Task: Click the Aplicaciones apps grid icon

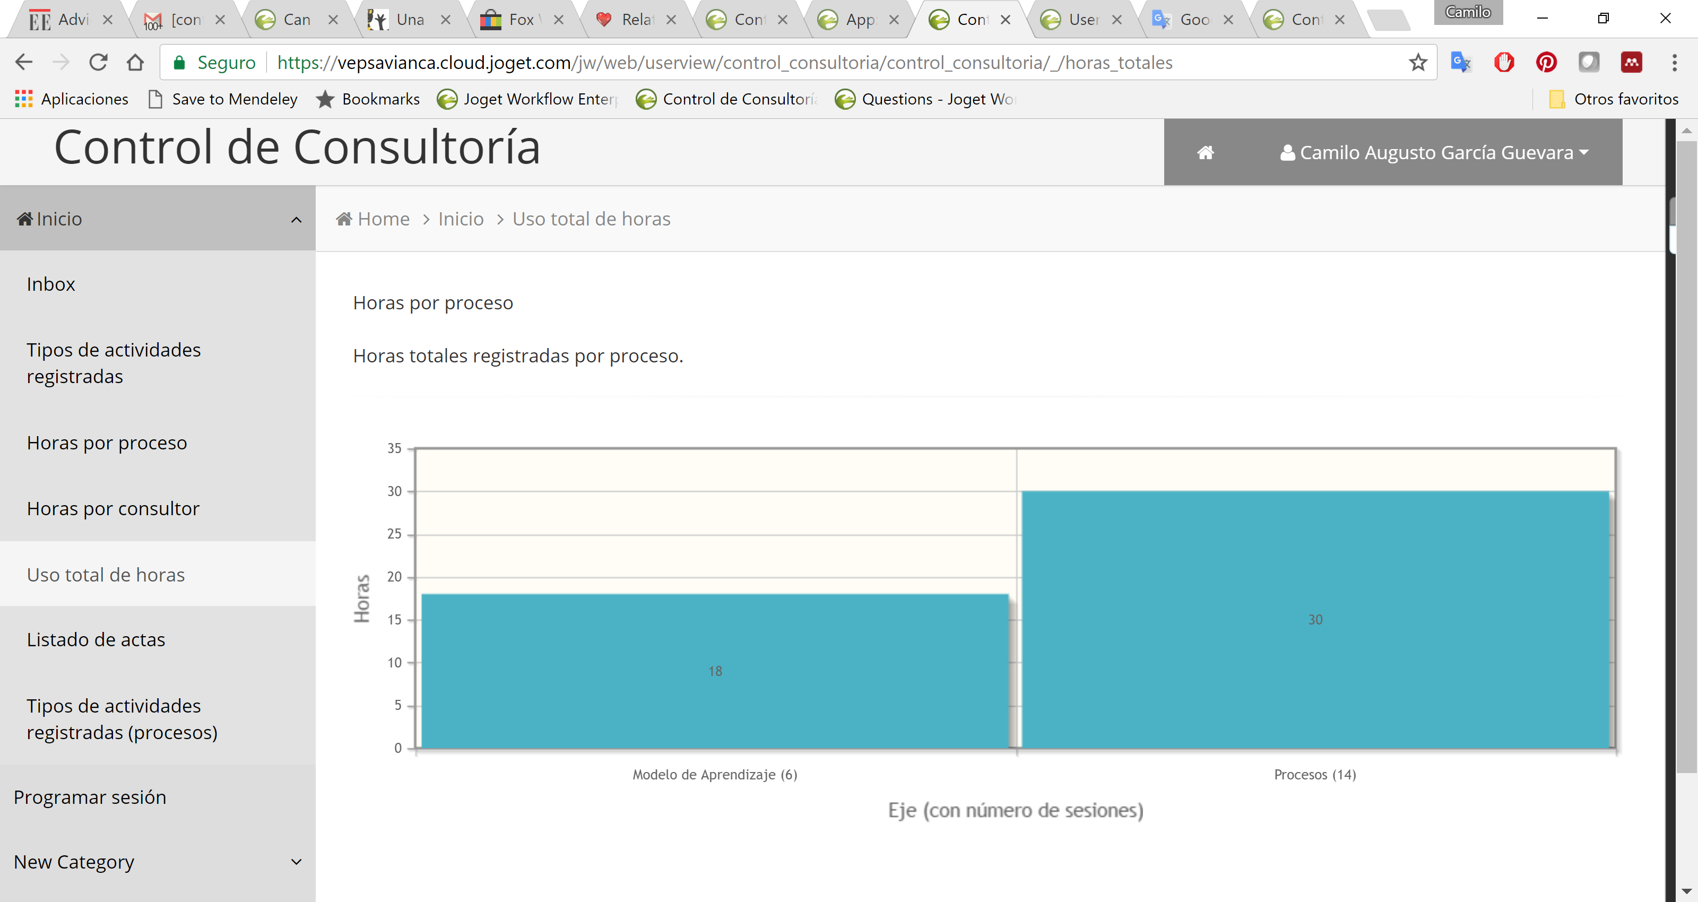Action: [x=24, y=99]
